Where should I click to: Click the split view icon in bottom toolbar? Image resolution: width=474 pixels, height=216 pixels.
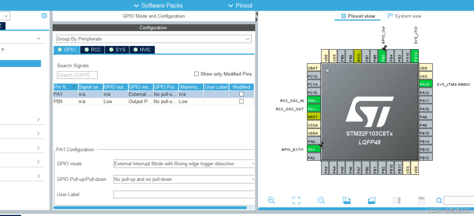(397, 200)
